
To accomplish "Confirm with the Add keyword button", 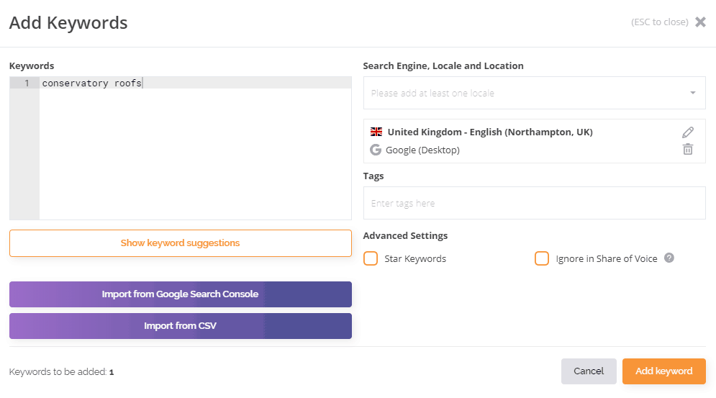I will pyautogui.click(x=663, y=371).
